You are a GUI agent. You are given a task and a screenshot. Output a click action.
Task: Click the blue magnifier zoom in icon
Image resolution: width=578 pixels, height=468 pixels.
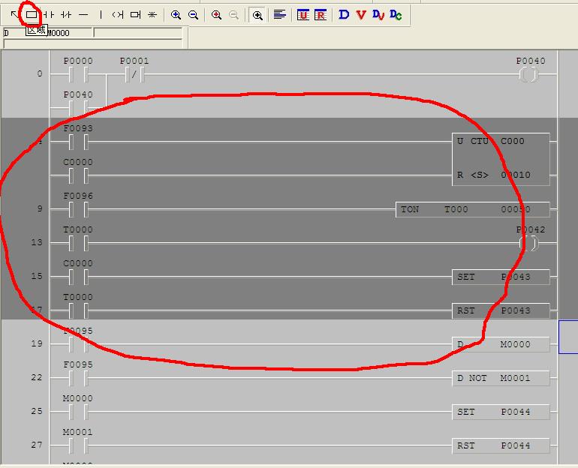(x=176, y=14)
